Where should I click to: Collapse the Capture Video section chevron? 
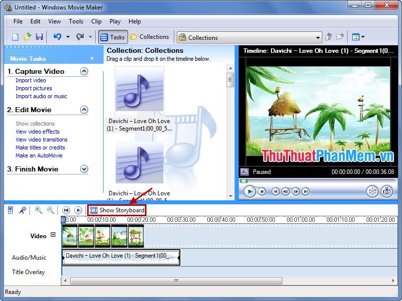tap(84, 71)
